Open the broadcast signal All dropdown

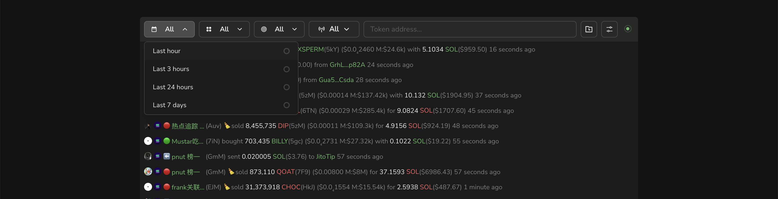pos(333,29)
